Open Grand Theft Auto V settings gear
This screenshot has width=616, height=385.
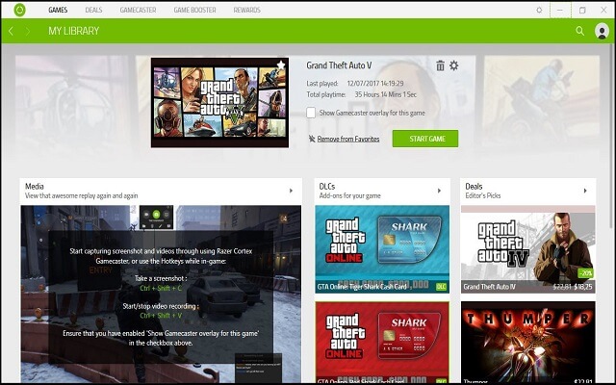pos(454,65)
